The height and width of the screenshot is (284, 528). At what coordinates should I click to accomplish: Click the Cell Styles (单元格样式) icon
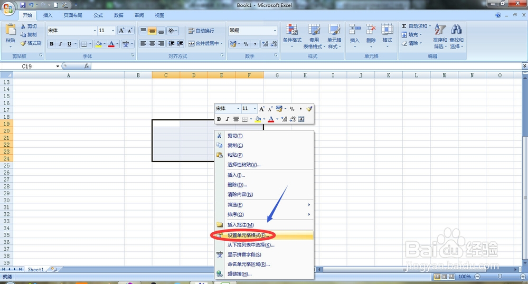pyautogui.click(x=334, y=35)
